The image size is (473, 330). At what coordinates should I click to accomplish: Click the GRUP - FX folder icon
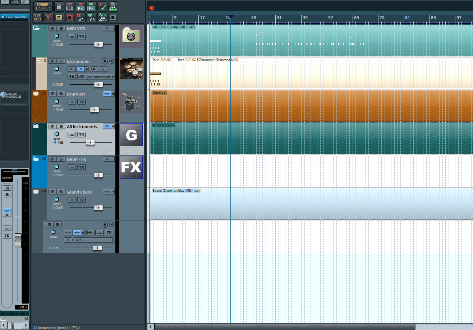coord(36,159)
